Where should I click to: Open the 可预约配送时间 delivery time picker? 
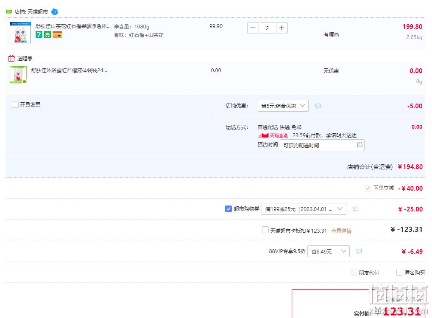[x=322, y=145]
